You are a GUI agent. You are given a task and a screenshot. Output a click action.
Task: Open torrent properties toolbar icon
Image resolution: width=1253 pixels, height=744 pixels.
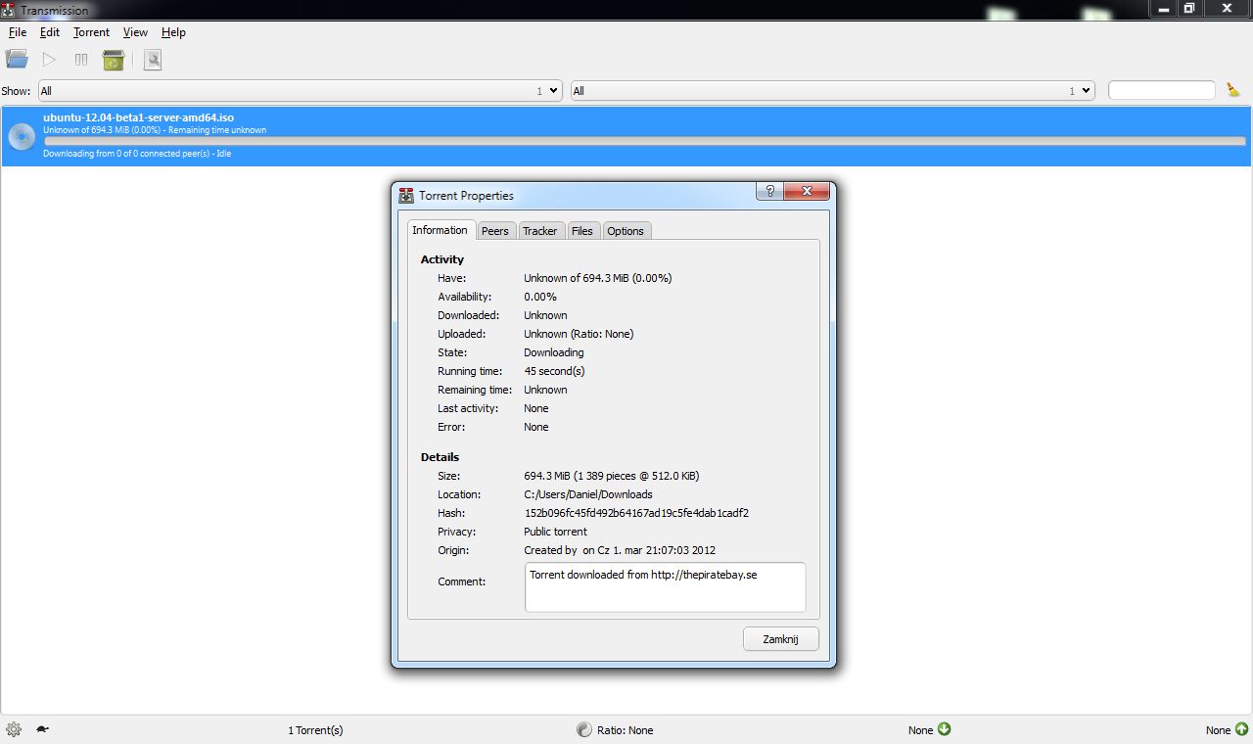[x=153, y=60]
